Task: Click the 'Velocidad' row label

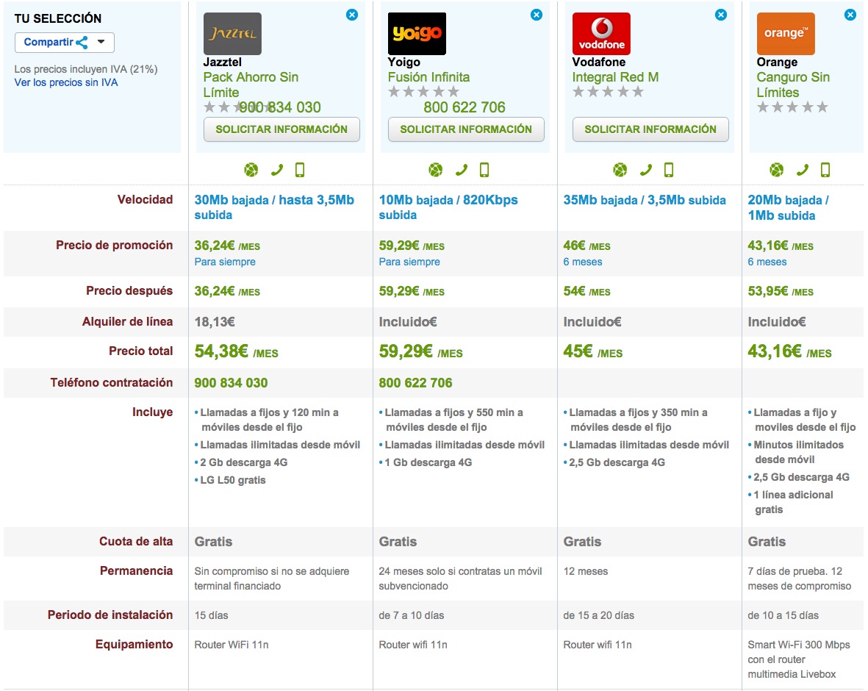Action: 145,199
